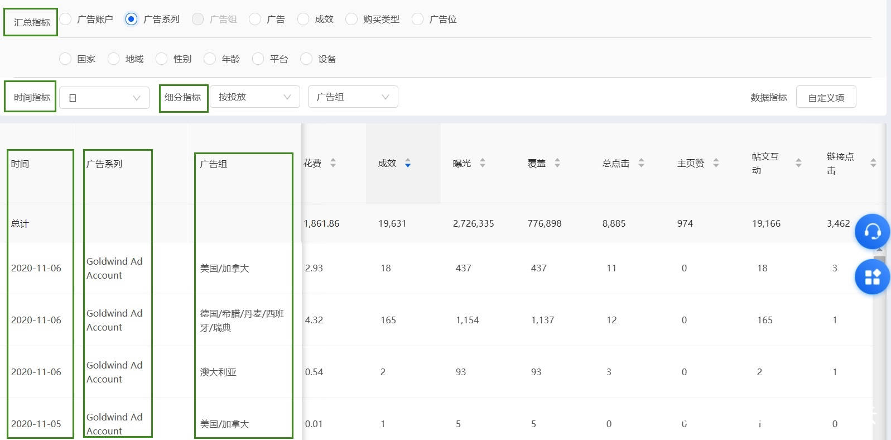Select 成效 radio option
The image size is (891, 440).
tap(303, 20)
